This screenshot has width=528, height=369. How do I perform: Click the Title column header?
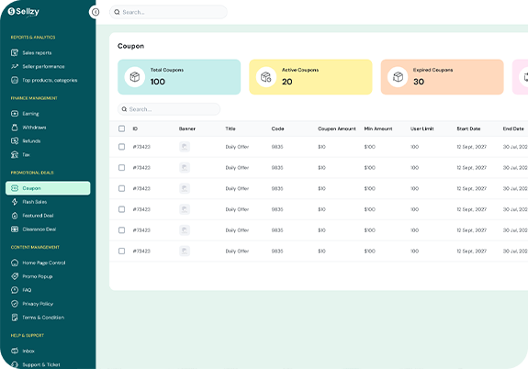click(230, 129)
